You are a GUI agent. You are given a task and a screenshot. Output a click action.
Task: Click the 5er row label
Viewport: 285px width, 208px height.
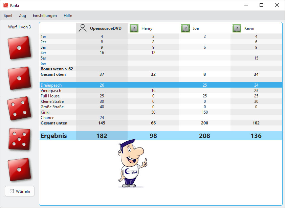(43, 58)
